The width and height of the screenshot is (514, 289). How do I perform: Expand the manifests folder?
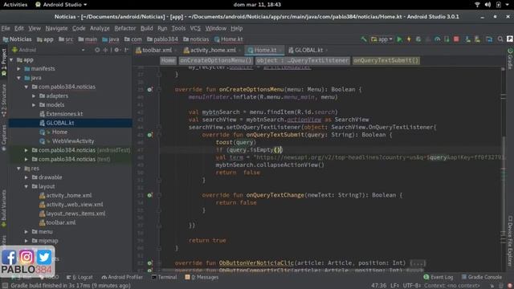point(19,69)
